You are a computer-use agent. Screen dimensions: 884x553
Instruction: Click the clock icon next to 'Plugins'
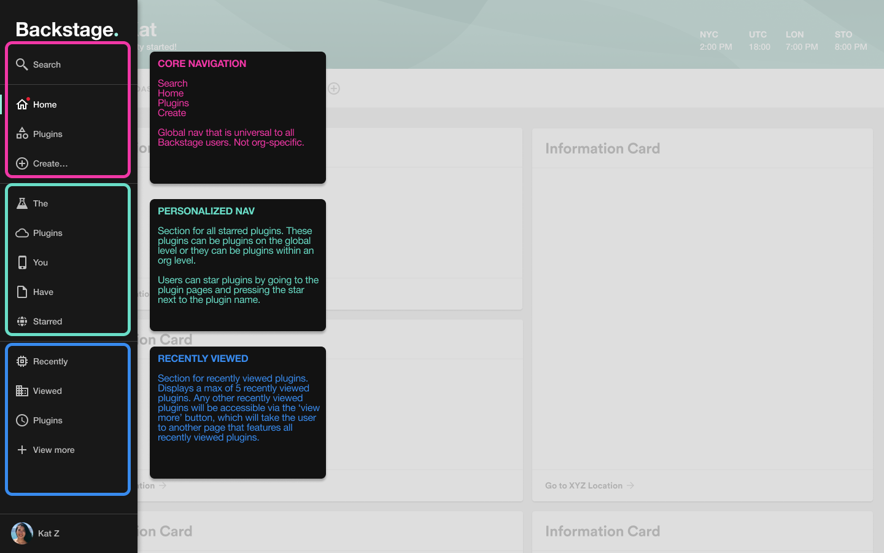[x=21, y=420]
